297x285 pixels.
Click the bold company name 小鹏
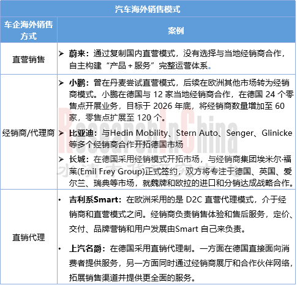coord(77,83)
